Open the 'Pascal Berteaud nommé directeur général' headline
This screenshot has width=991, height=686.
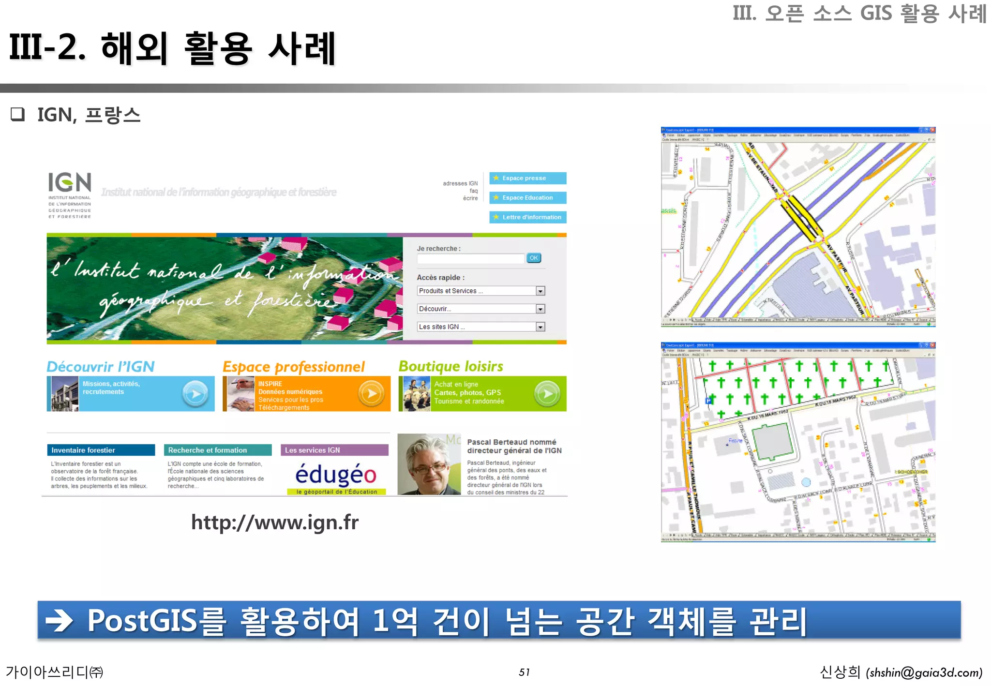[x=514, y=446]
